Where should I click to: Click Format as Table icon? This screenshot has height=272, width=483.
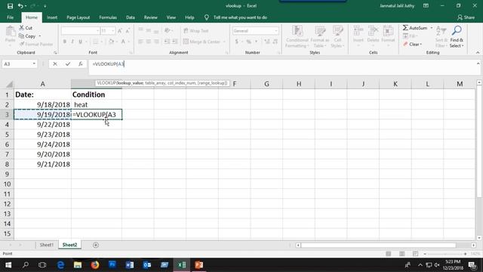[x=320, y=32]
